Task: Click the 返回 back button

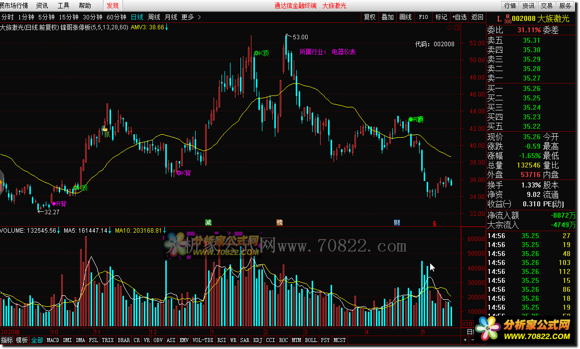Action: (x=477, y=17)
